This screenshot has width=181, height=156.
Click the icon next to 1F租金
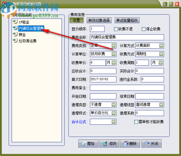(15, 22)
